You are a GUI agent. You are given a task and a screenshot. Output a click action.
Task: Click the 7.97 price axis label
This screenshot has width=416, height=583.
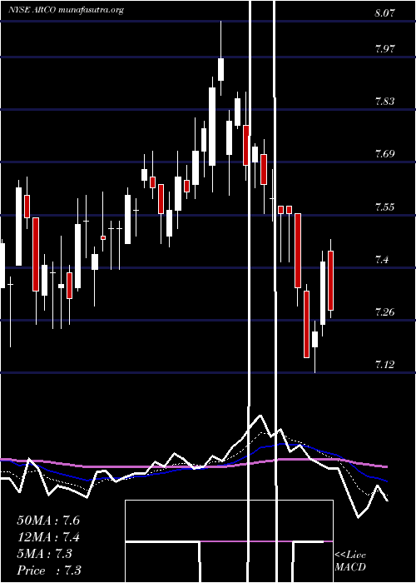coord(384,49)
